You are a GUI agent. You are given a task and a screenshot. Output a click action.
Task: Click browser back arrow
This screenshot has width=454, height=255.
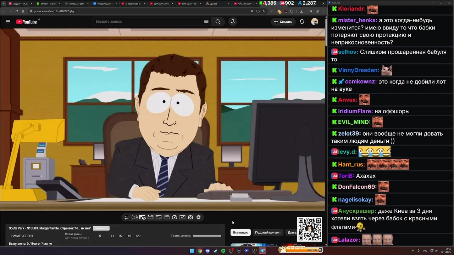pyautogui.click(x=5, y=11)
